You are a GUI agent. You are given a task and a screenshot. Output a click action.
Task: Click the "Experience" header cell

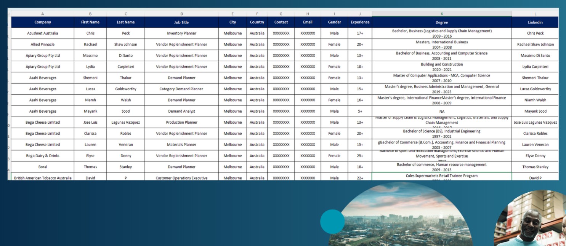point(360,22)
